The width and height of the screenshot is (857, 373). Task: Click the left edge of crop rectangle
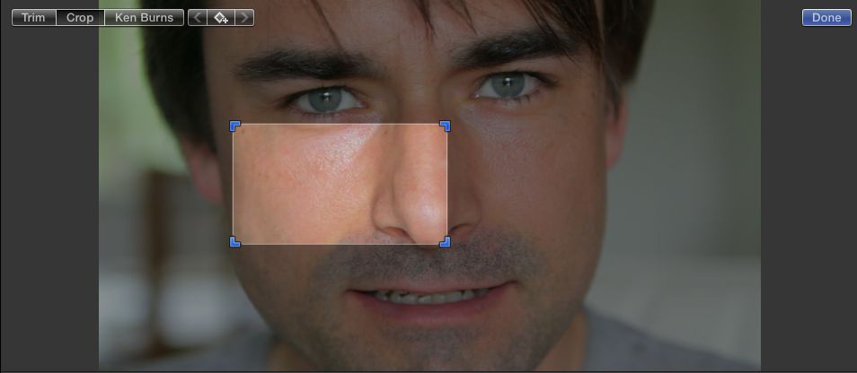click(234, 184)
